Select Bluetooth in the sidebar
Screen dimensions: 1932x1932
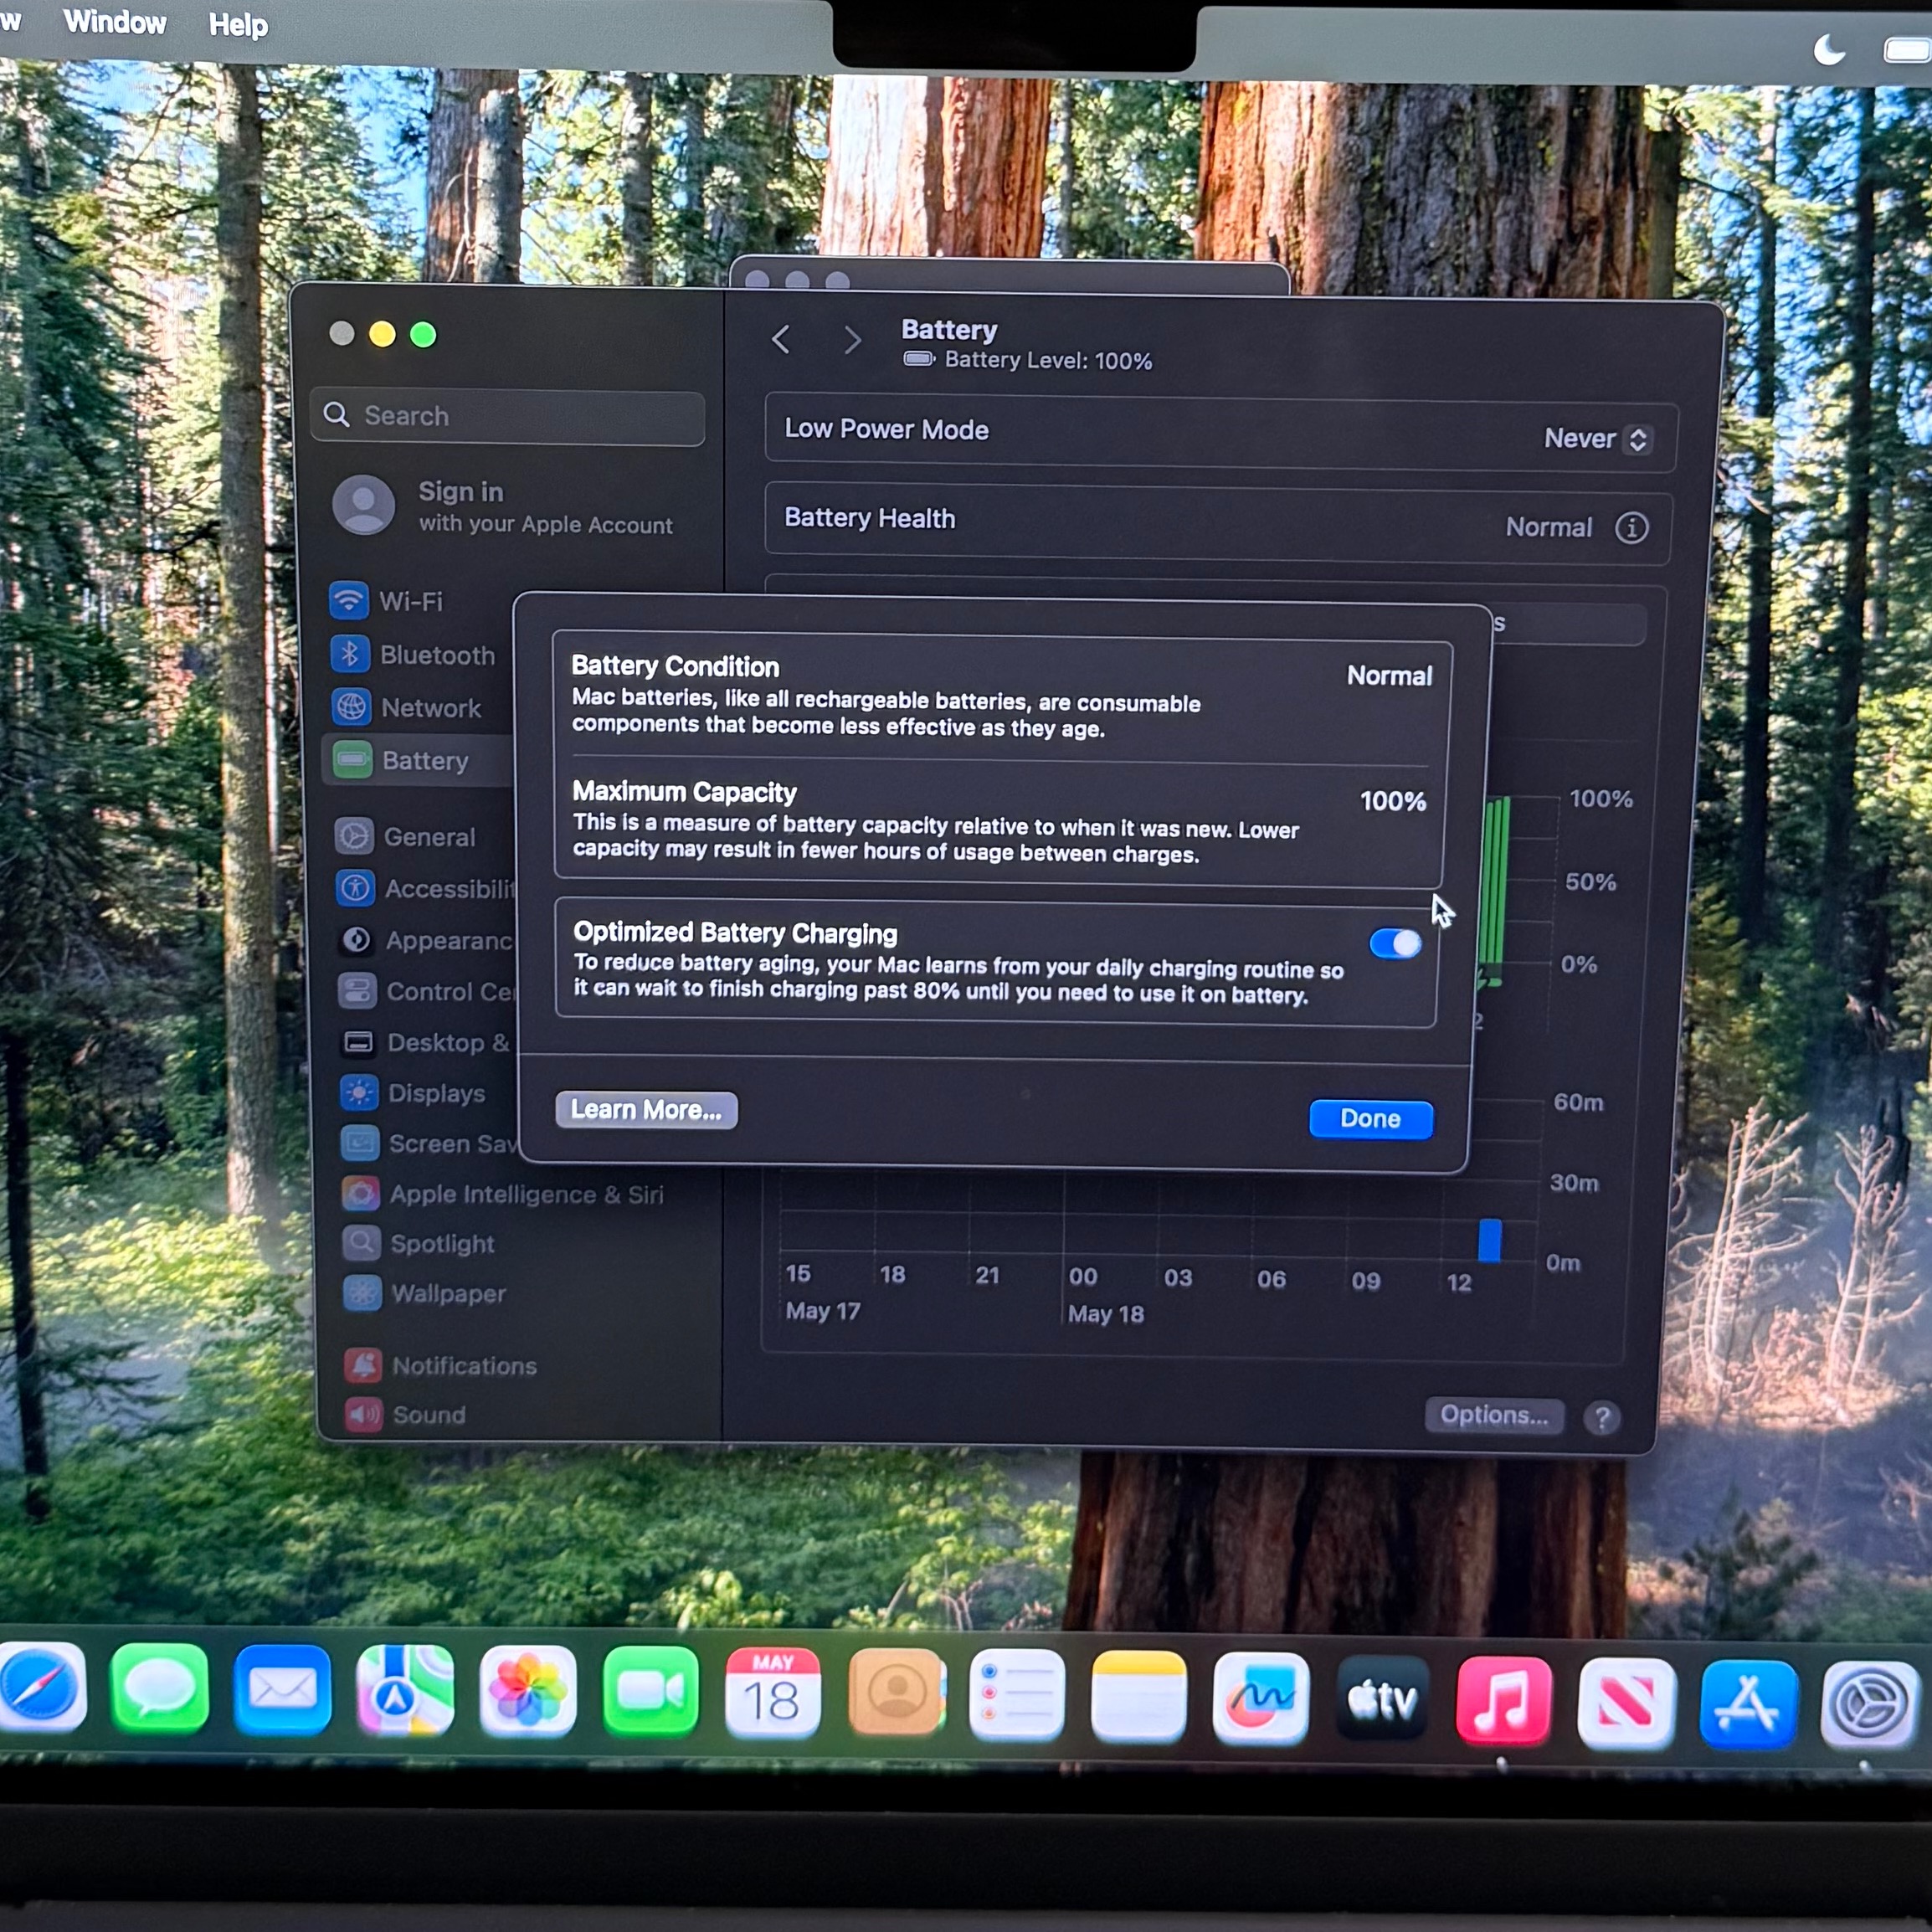(413, 655)
